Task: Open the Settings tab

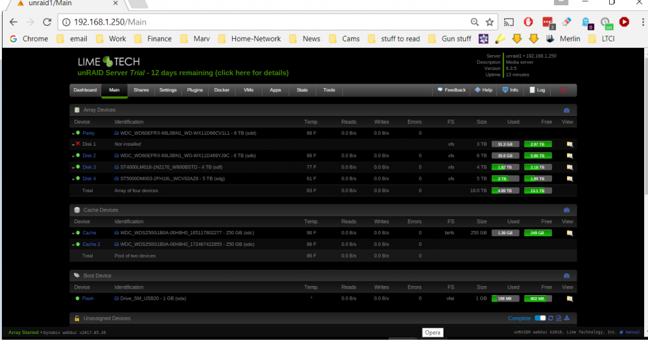Action: [168, 90]
